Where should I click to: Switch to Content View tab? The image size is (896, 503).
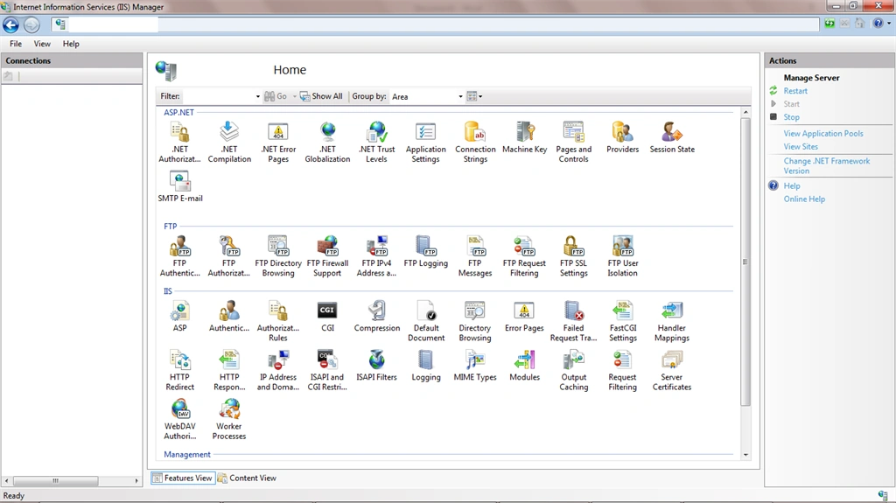247,478
